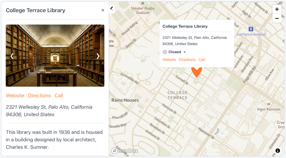Screen dimensions: 286x158
Task: Click the Hotel Parmani map label
Action: [x=269, y=109]
